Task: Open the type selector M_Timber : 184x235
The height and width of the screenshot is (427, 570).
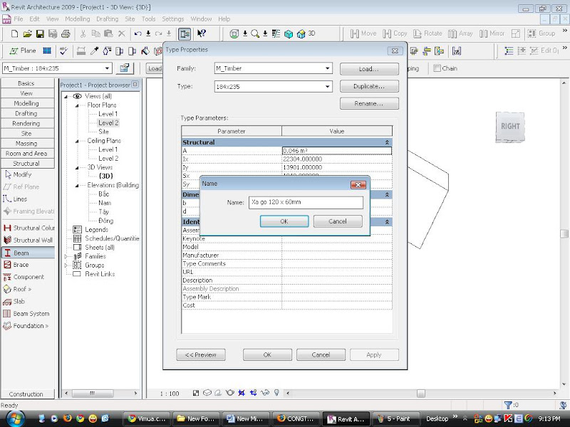Action: click(57, 68)
